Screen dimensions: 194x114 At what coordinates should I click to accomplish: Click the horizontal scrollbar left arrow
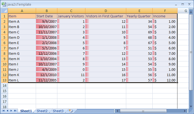point(117,111)
